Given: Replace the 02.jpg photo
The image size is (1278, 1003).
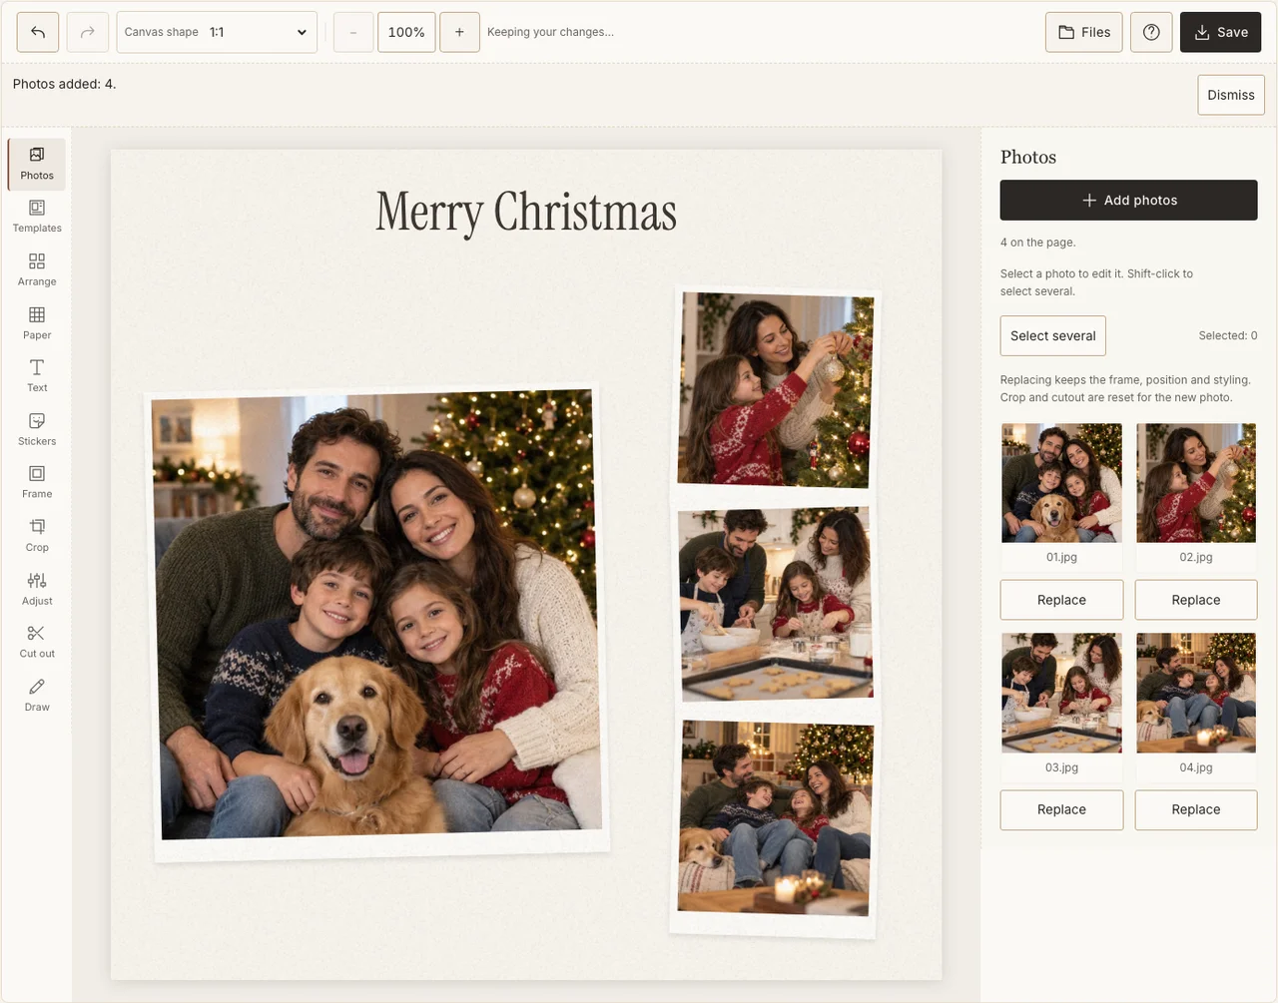Looking at the screenshot, I should coord(1196,600).
